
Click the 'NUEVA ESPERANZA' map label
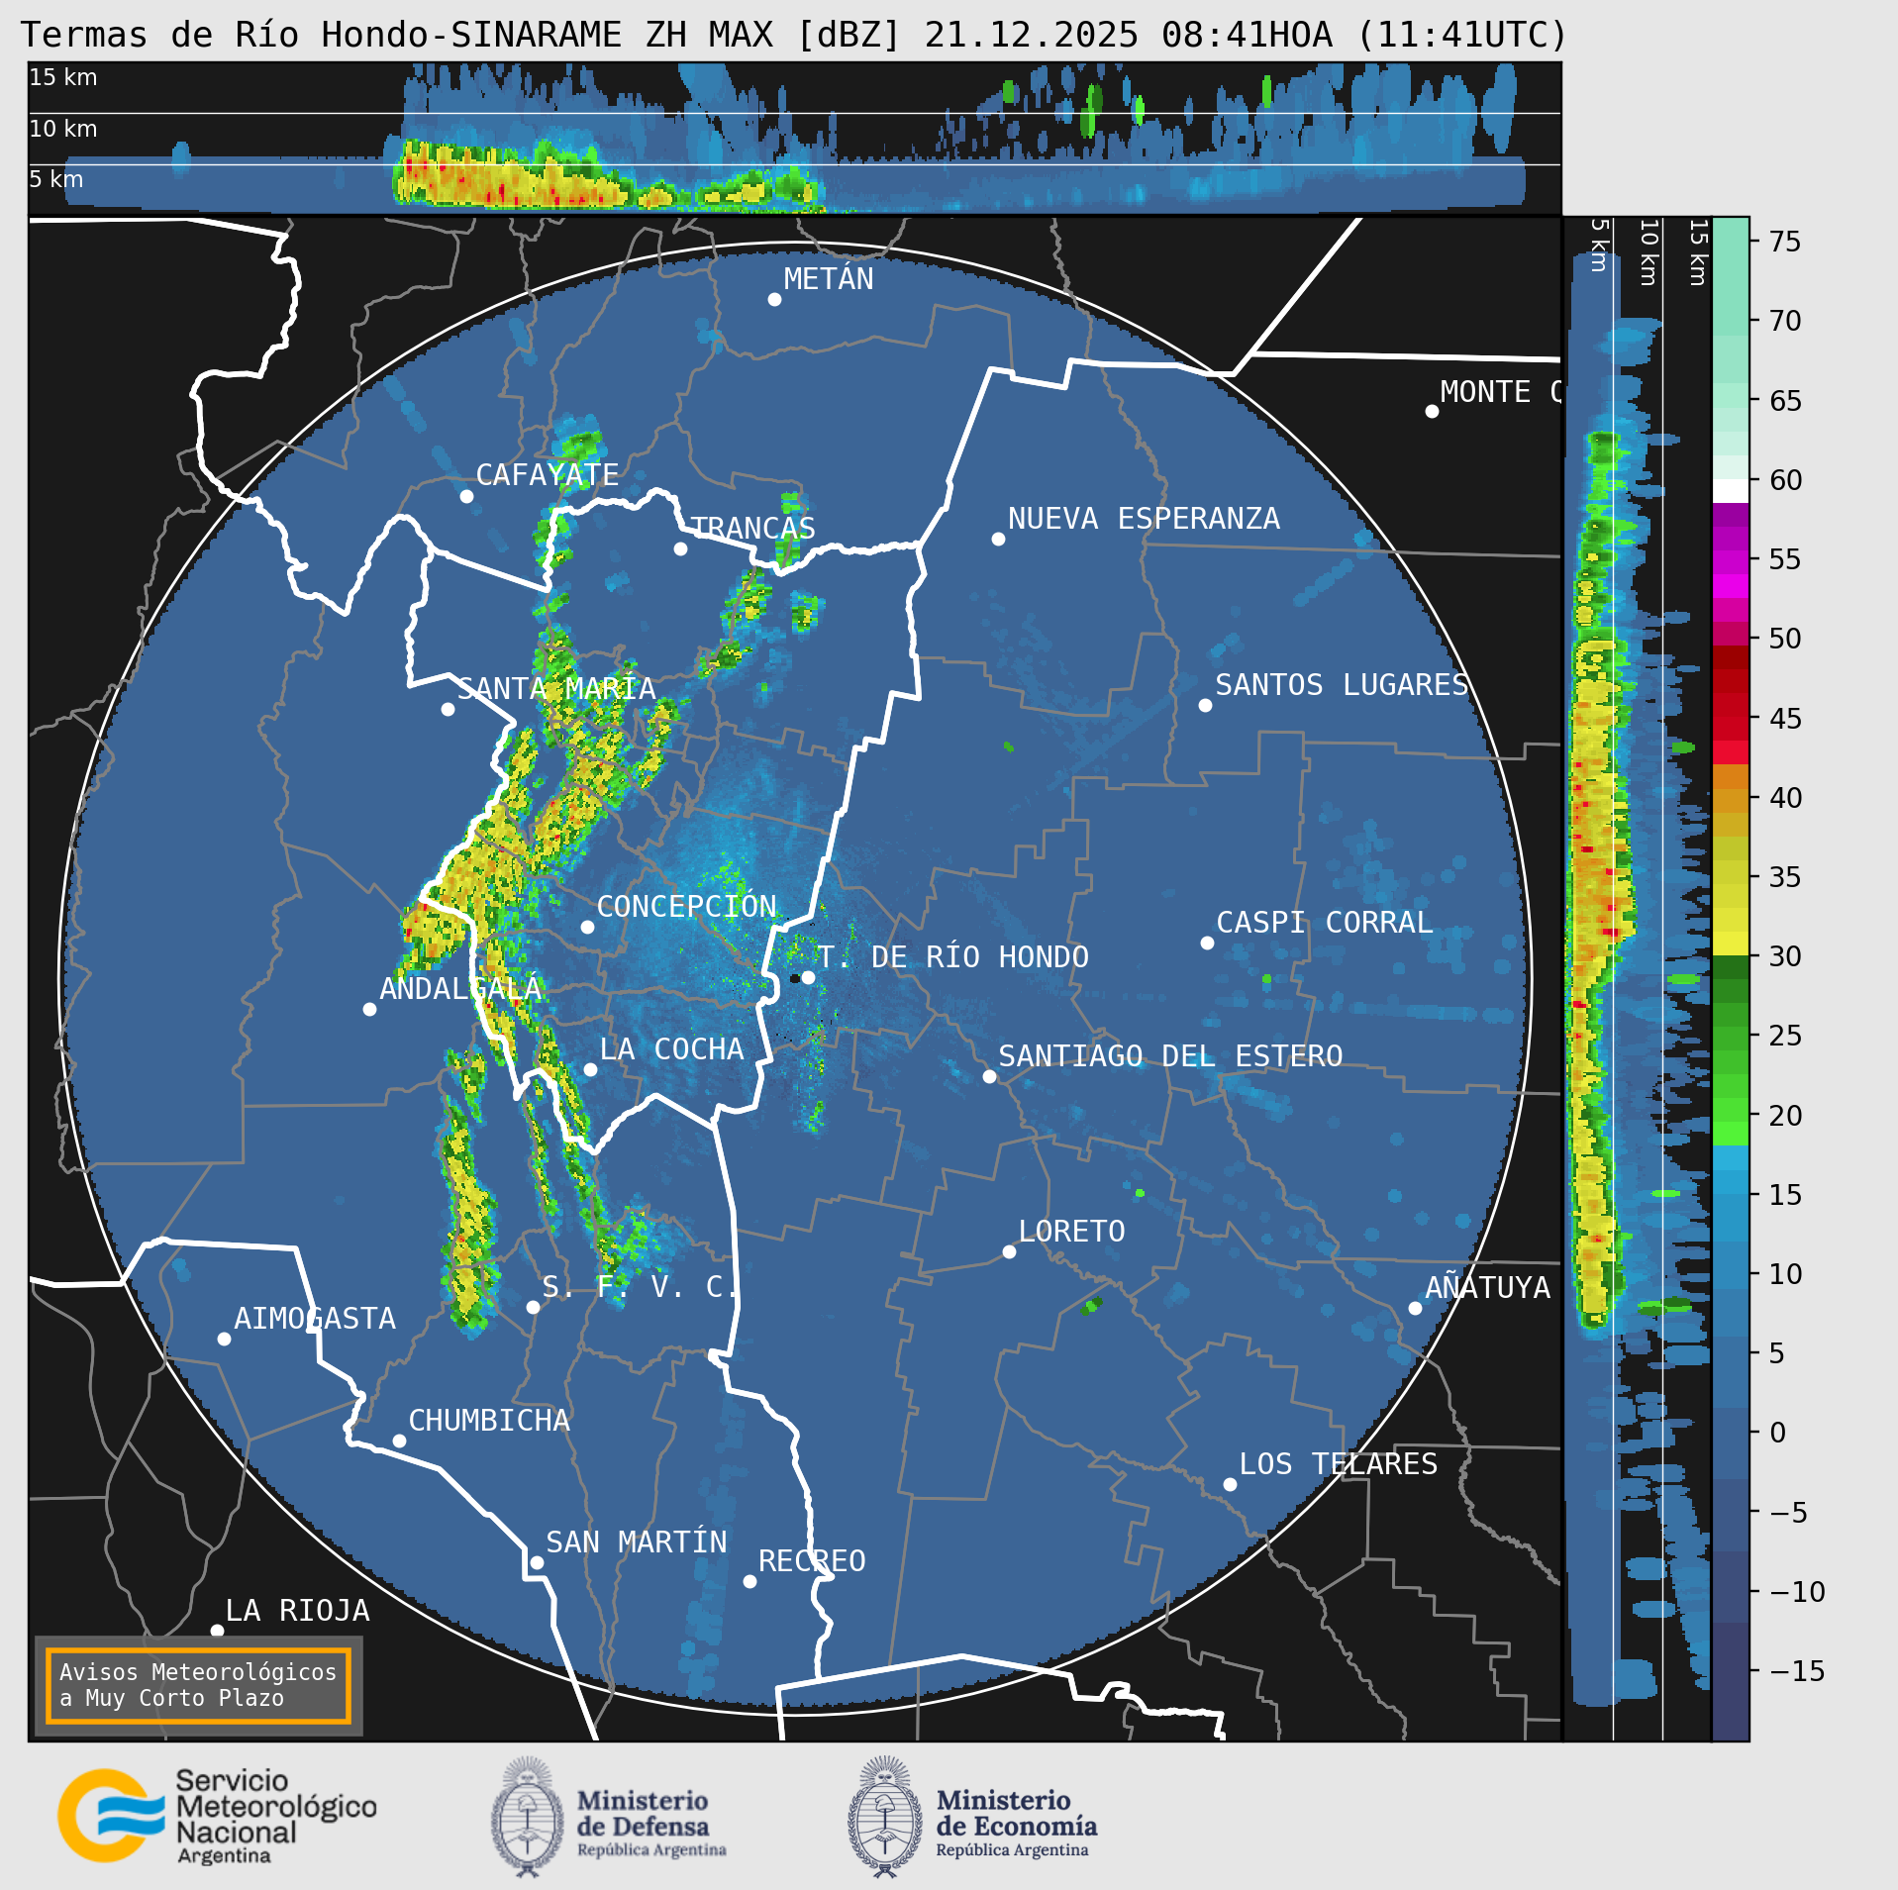[1144, 519]
